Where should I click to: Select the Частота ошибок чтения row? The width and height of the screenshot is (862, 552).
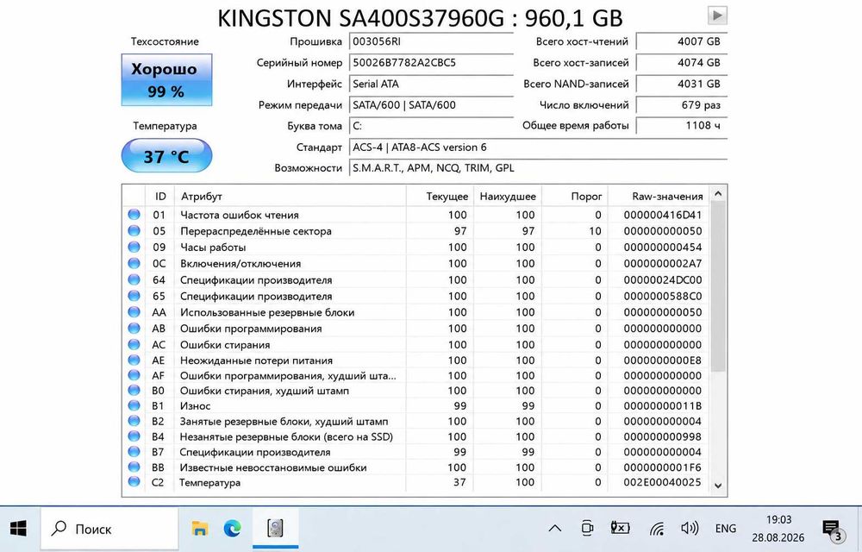pos(416,215)
